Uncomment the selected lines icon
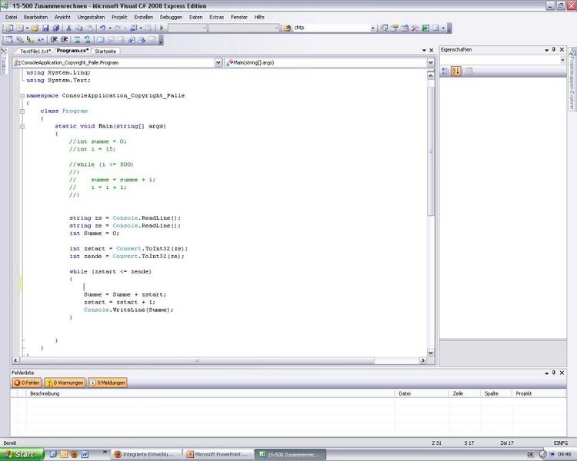This screenshot has height=461, width=577. 87,40
